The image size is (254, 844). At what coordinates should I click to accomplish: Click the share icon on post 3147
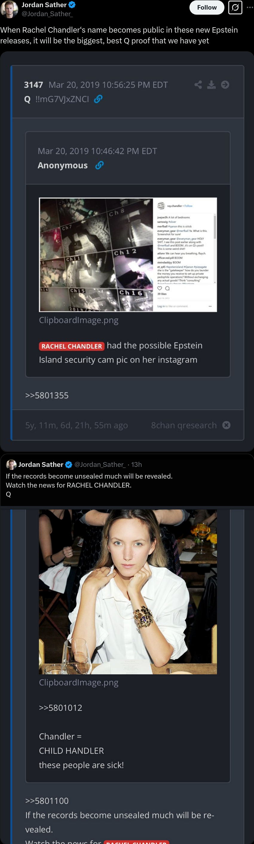tap(198, 85)
